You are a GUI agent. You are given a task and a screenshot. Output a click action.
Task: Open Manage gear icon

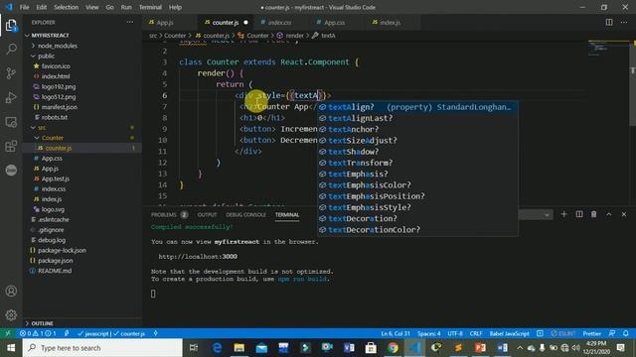tap(11, 315)
